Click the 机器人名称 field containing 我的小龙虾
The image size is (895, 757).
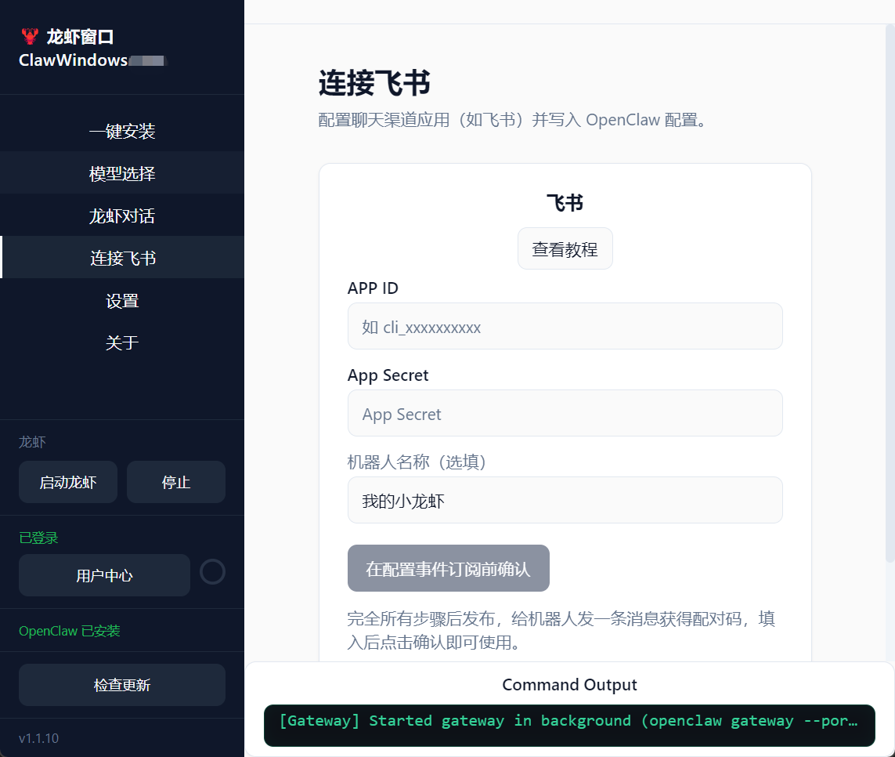565,500
